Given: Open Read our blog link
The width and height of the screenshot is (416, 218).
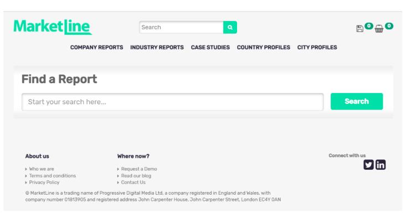Looking at the screenshot, I should coord(136,175).
